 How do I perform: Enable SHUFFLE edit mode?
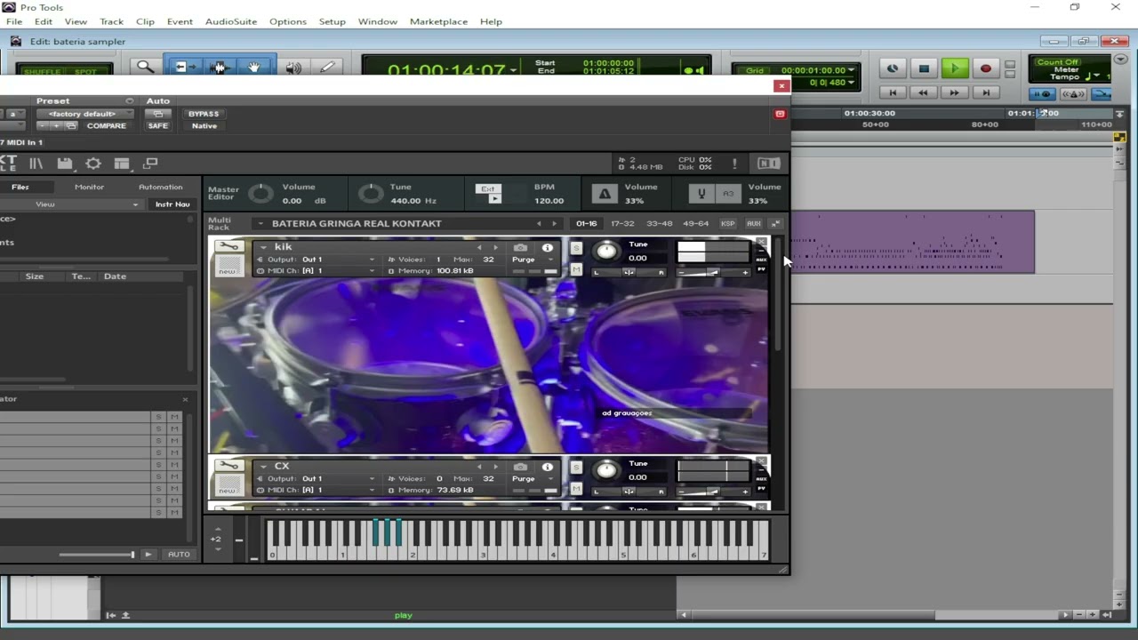click(x=42, y=71)
